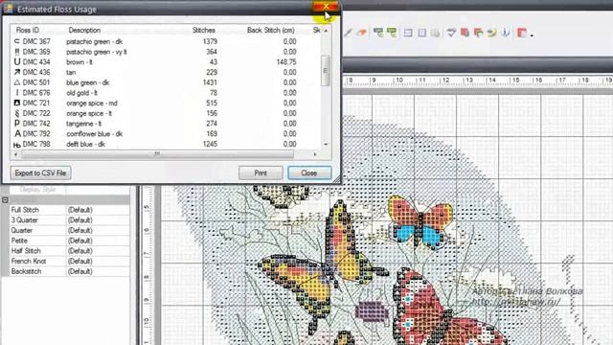This screenshot has width=613, height=345.
Task: Open the dropdown arrow beside red page icon
Action: coord(533,34)
